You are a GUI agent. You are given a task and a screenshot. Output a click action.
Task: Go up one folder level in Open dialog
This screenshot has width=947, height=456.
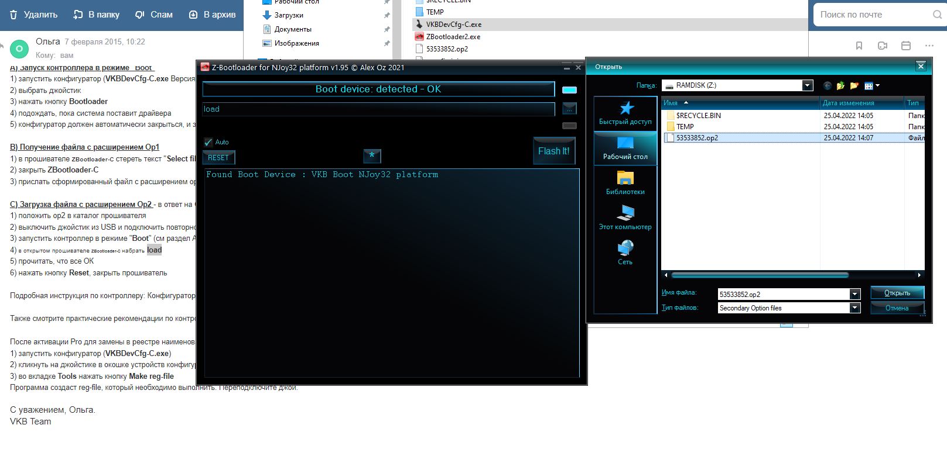840,86
